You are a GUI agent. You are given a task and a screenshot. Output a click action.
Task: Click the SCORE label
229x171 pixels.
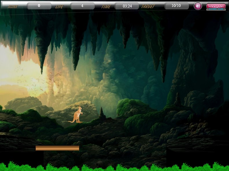pyautogui.click(x=13, y=7)
